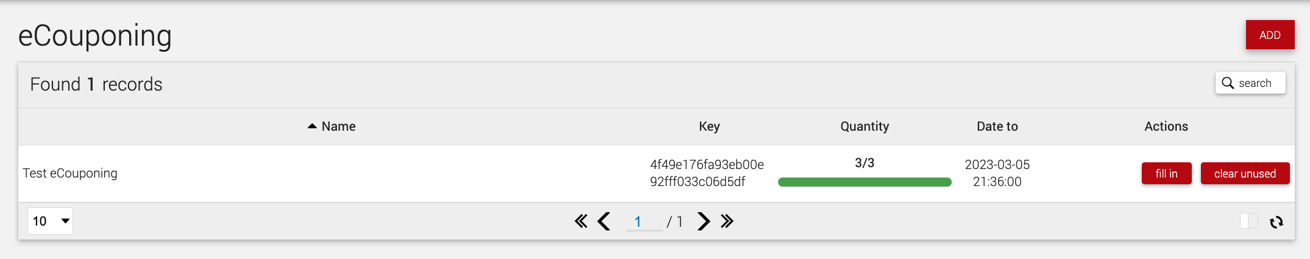This screenshot has height=259, width=1310.
Task: Click the Actions column header
Action: [x=1166, y=126]
